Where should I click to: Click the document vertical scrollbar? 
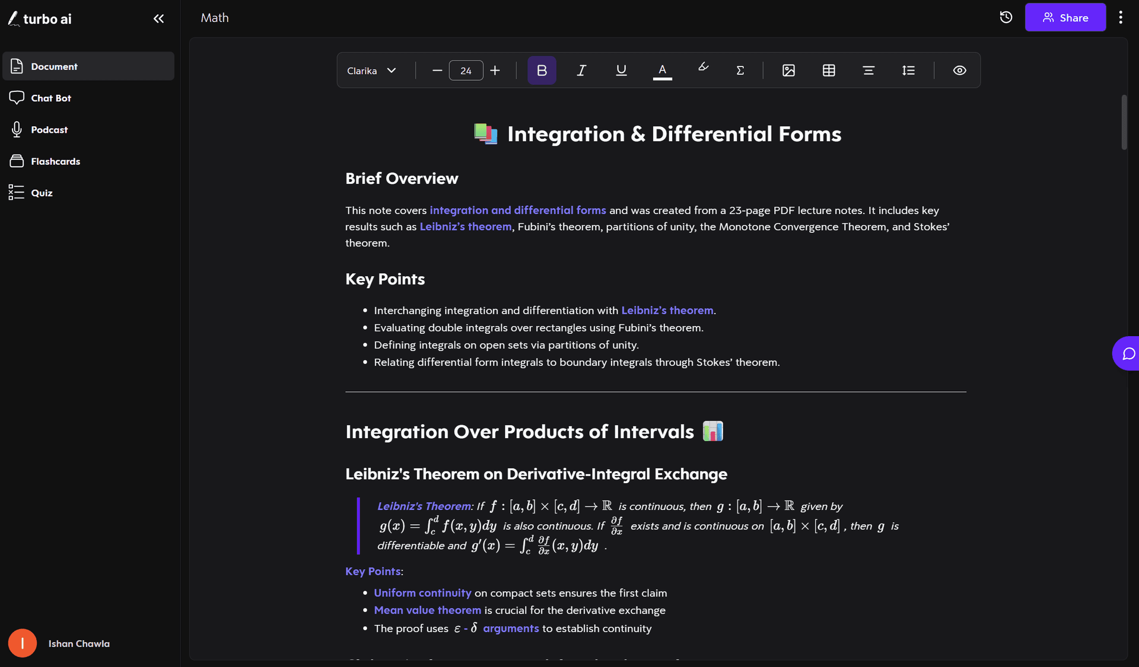(x=1124, y=122)
